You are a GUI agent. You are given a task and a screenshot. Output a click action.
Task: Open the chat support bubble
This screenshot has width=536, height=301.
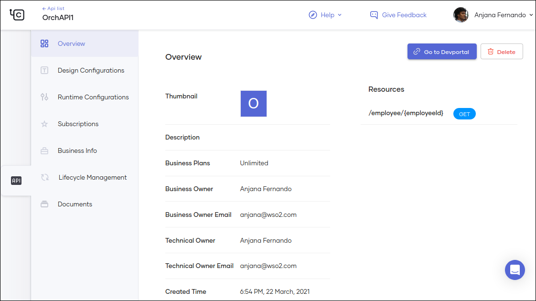(515, 270)
